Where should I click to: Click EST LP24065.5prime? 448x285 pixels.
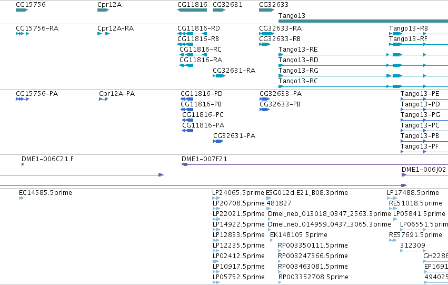coord(238,193)
